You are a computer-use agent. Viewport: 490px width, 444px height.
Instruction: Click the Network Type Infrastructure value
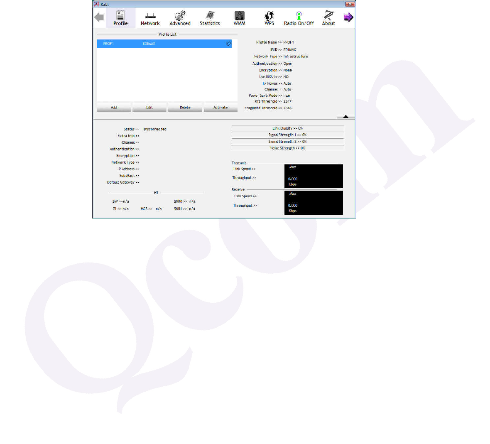pos(296,56)
